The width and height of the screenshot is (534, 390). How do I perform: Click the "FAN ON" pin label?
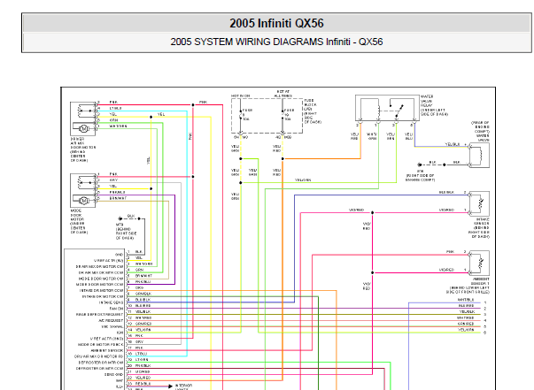coord(116,309)
